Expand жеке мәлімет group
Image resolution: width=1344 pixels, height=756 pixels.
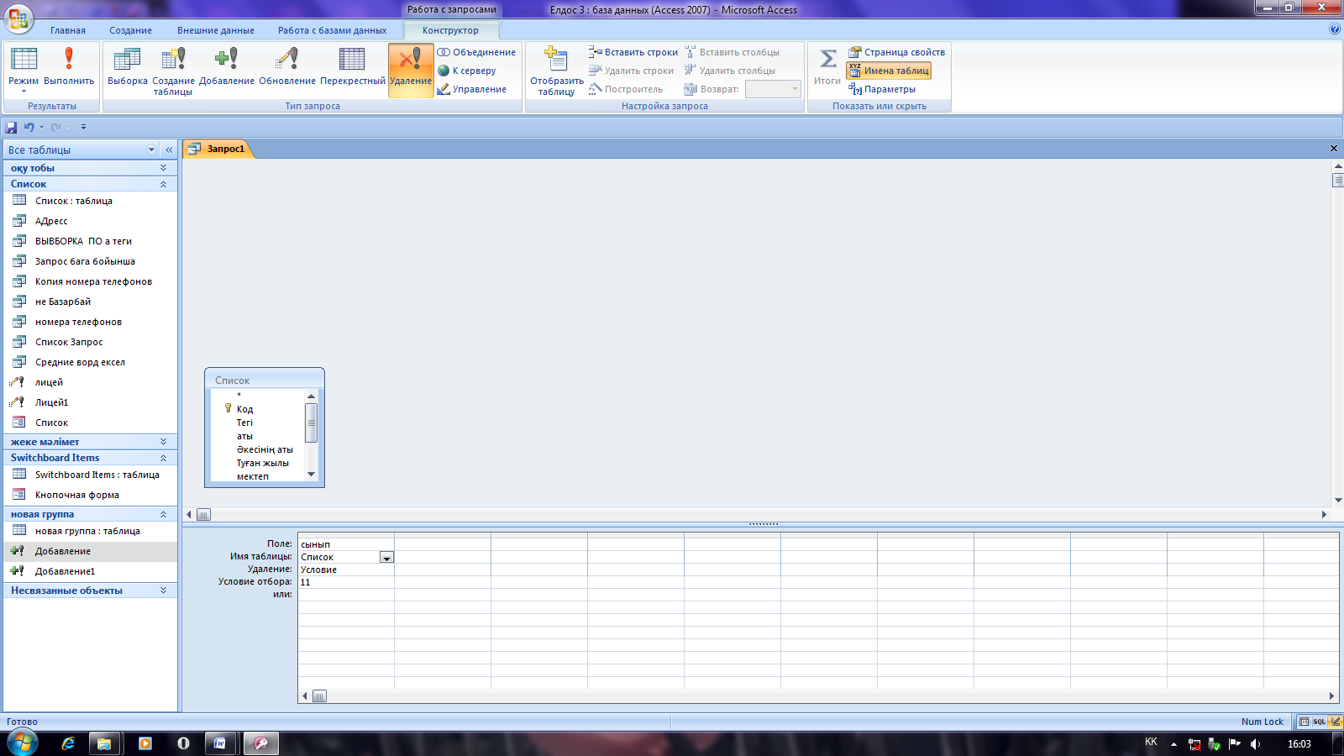coord(91,442)
